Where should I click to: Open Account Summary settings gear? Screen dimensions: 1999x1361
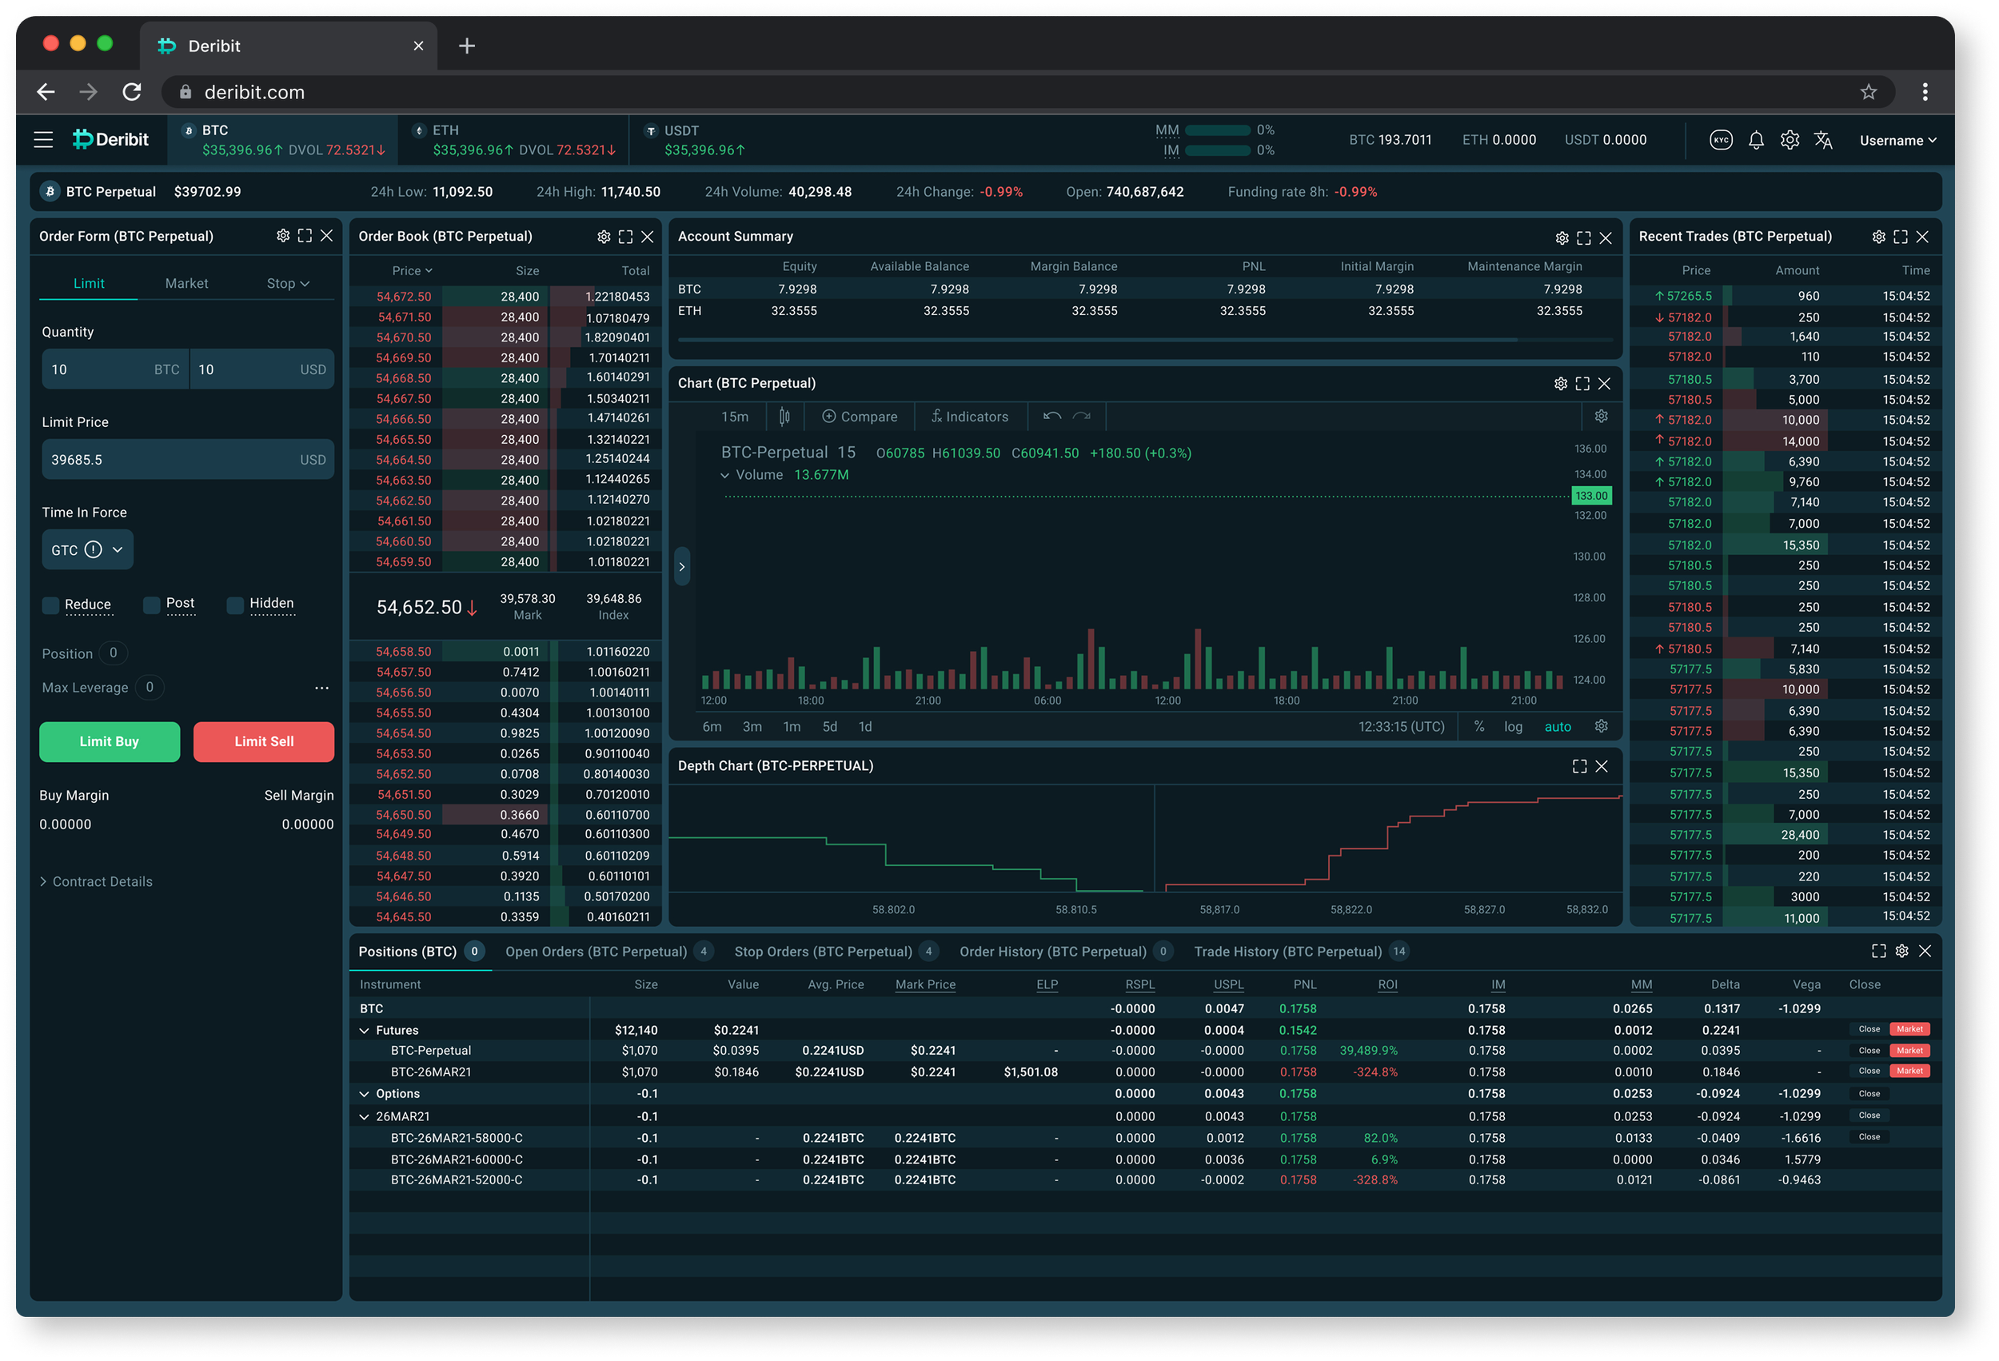(1562, 238)
